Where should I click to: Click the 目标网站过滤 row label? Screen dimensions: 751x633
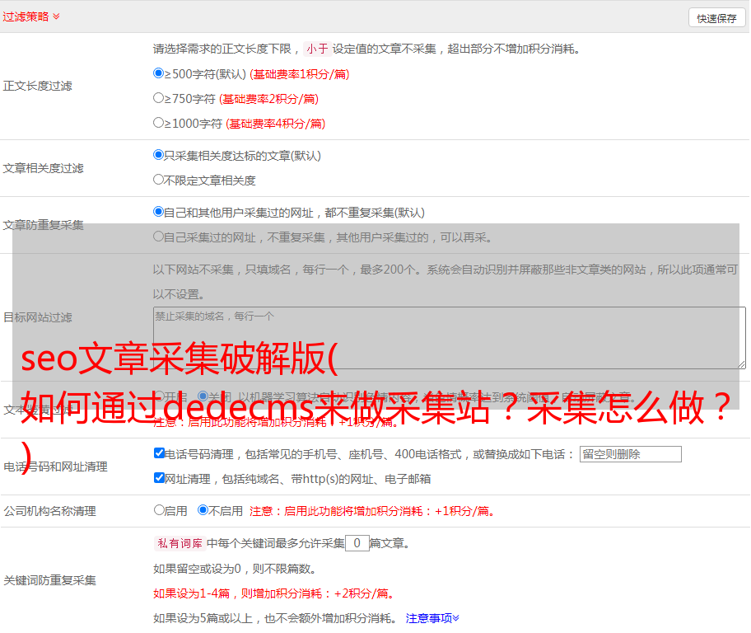click(x=37, y=317)
